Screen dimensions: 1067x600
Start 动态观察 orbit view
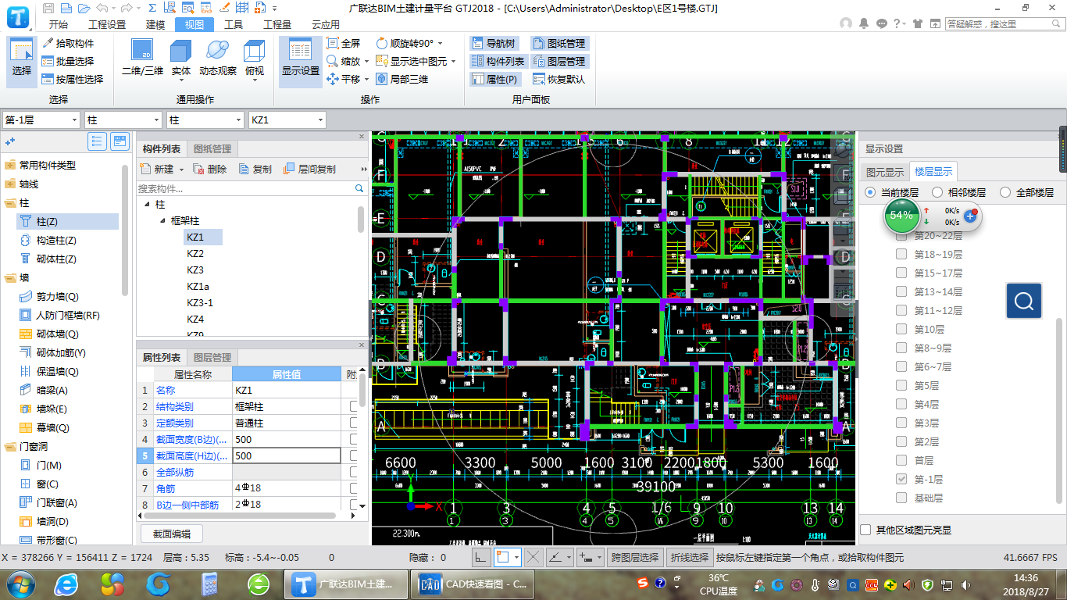218,59
